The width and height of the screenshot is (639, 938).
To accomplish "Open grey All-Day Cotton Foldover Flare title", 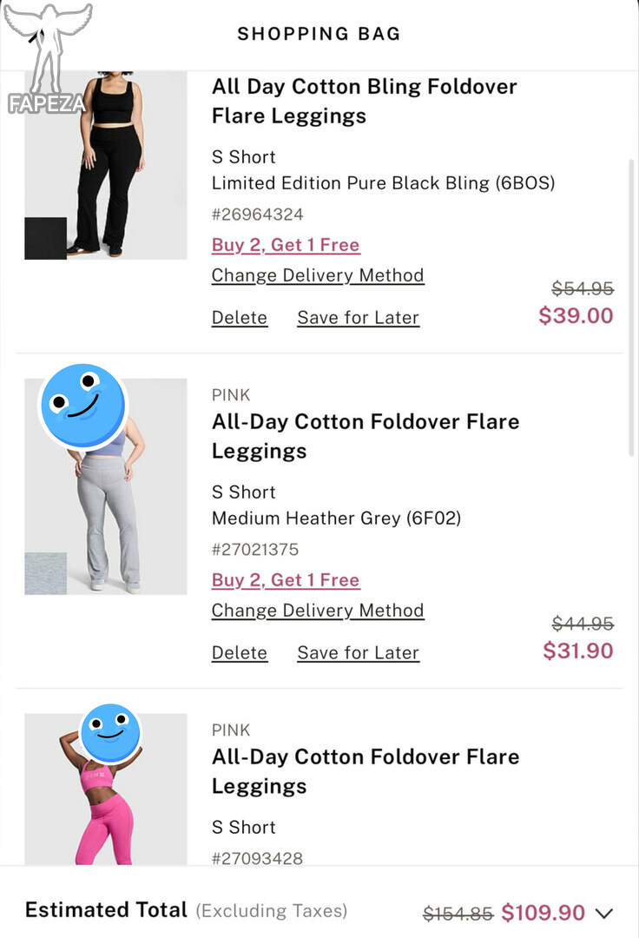I will pos(366,436).
